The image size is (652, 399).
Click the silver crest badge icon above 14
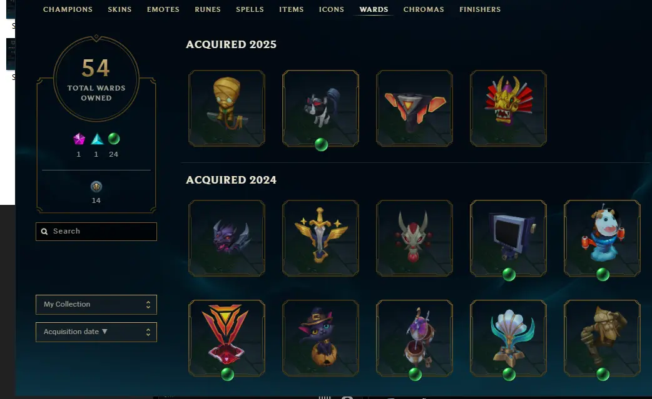(96, 187)
